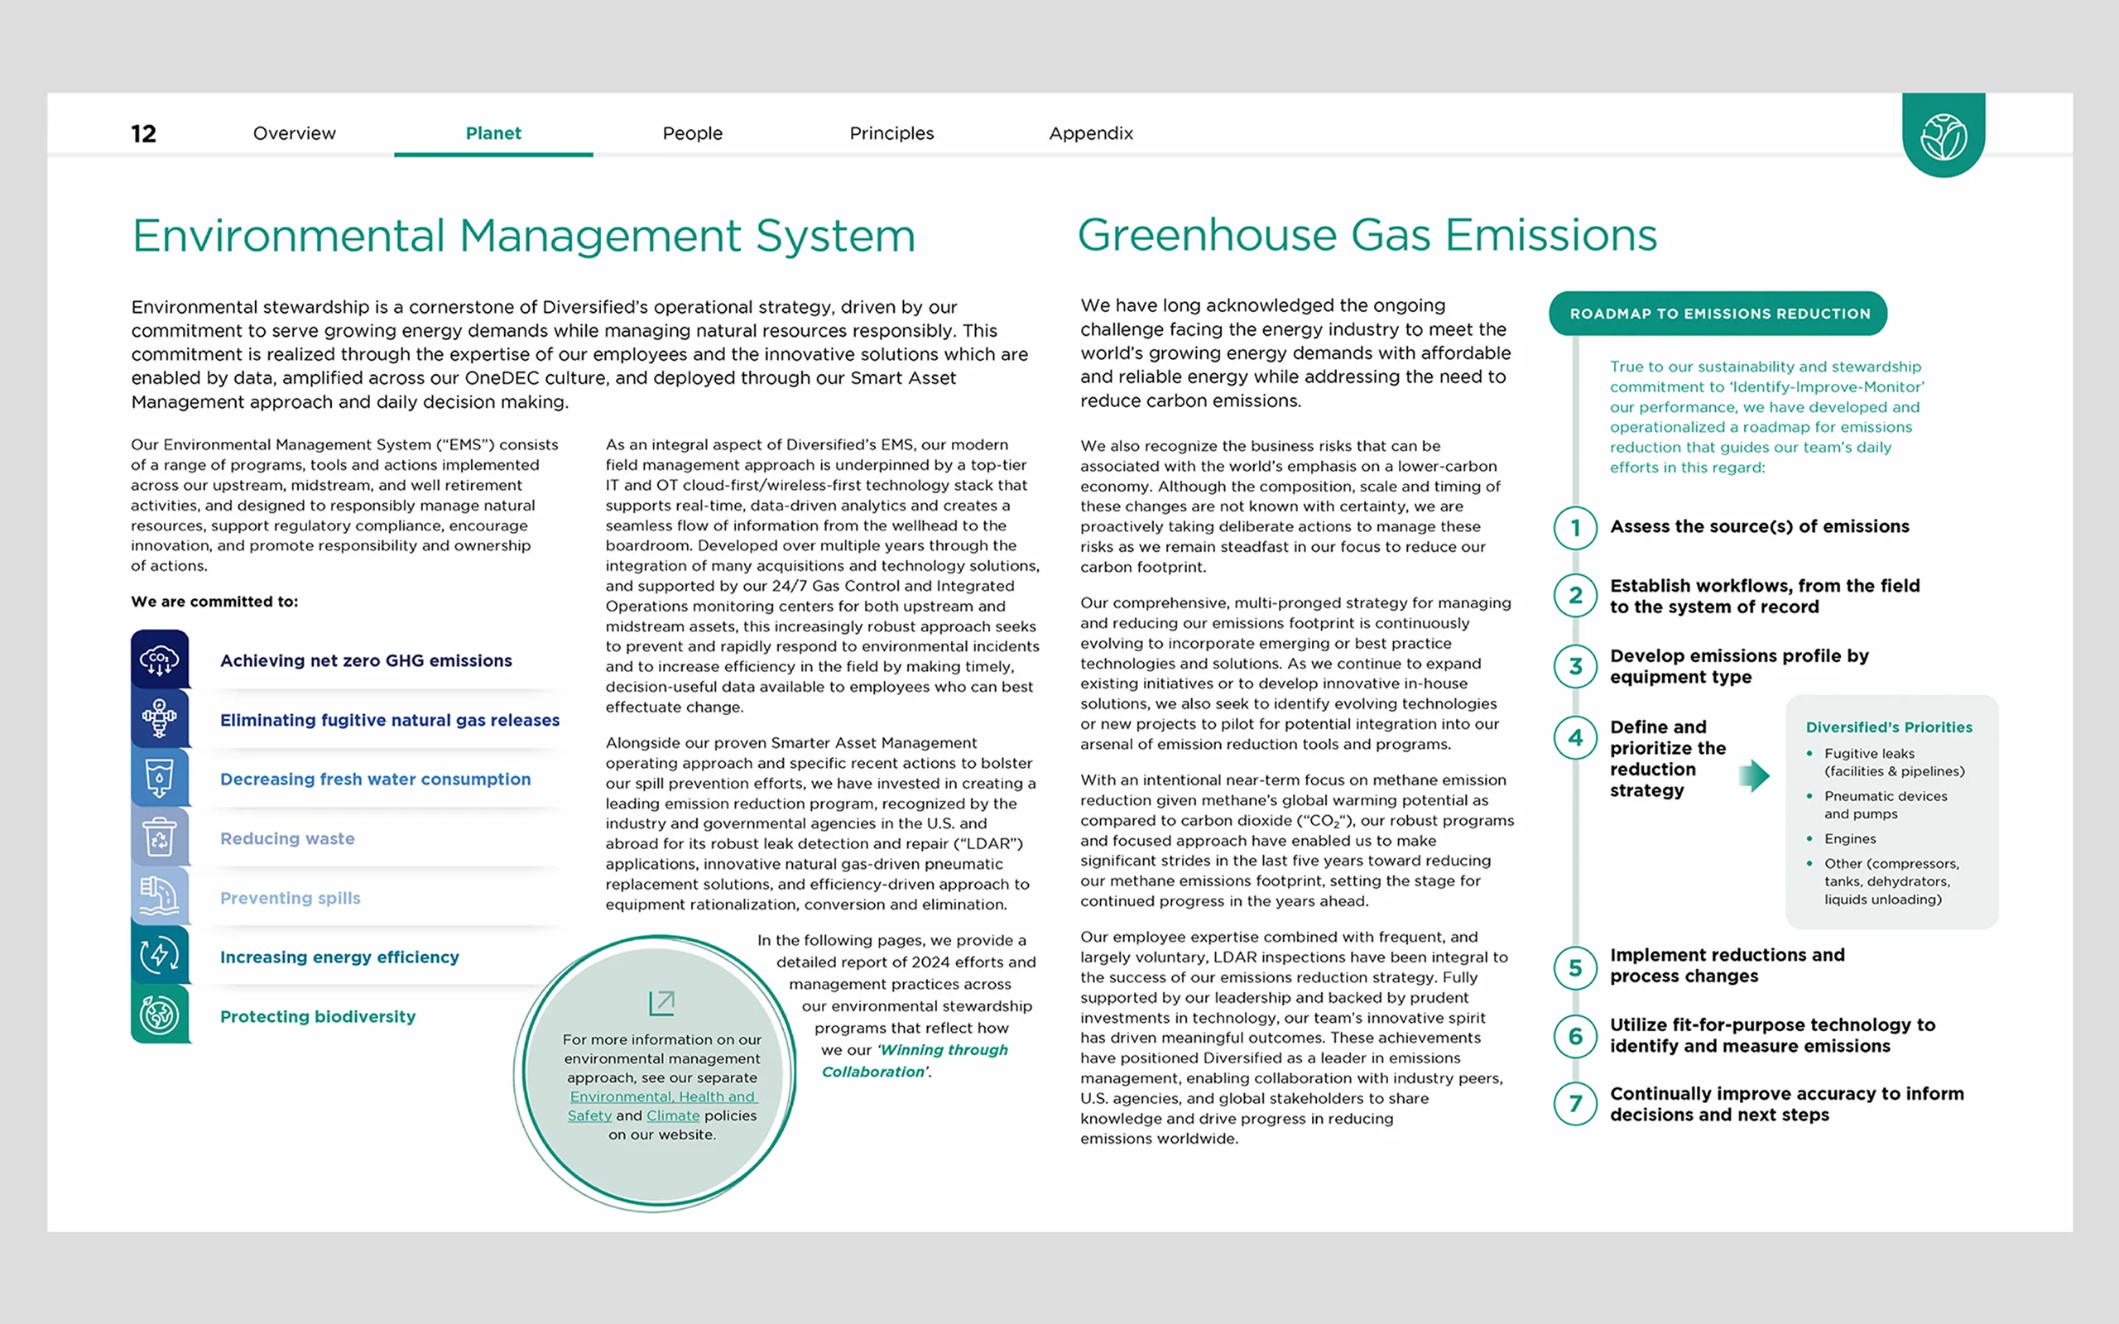This screenshot has height=1324, width=2119.
Task: Click the protecting biodiversity globe icon
Action: 160,1015
